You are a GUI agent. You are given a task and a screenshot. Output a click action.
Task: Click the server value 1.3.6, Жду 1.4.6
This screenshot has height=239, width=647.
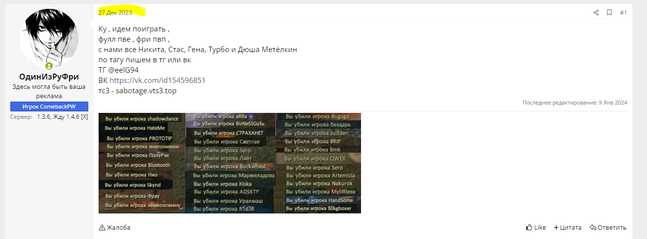point(62,117)
